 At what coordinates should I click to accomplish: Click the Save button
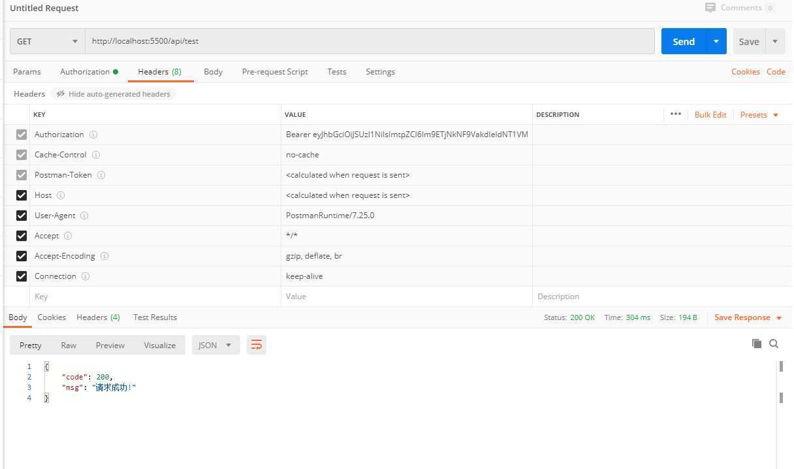[x=749, y=41]
